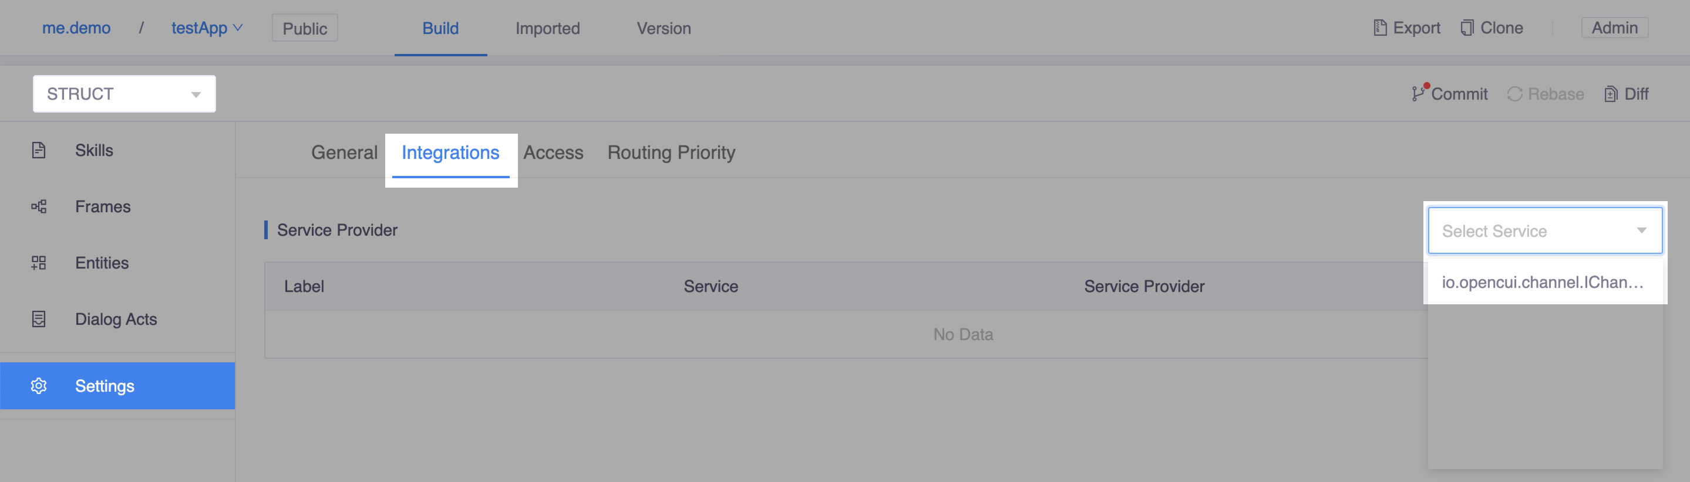This screenshot has height=482, width=1690.
Task: Click the Entities grid icon
Action: 39,263
